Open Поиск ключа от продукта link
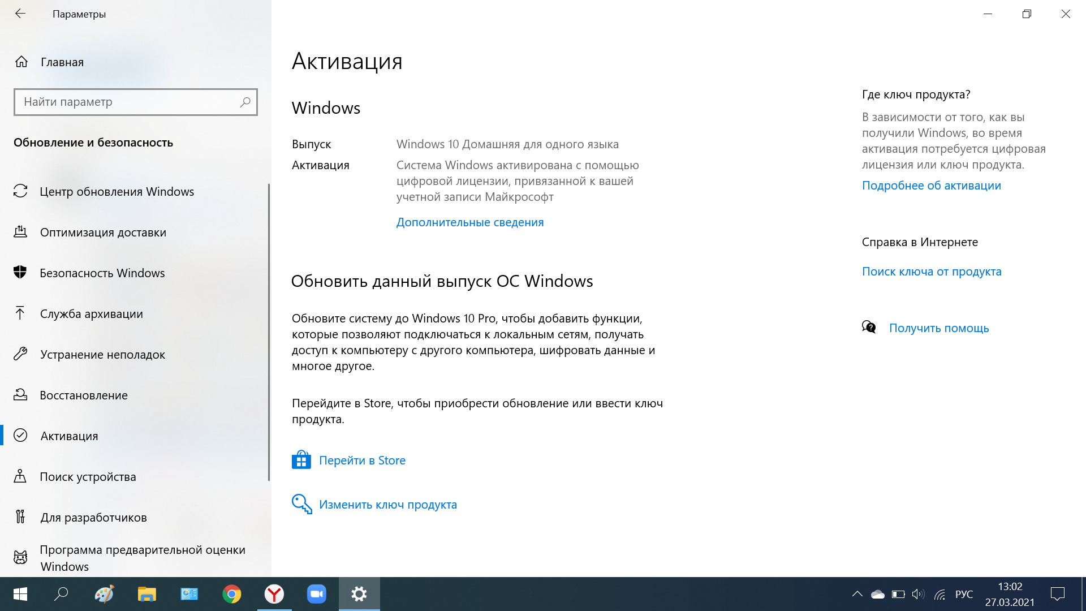This screenshot has height=611, width=1086. (932, 272)
